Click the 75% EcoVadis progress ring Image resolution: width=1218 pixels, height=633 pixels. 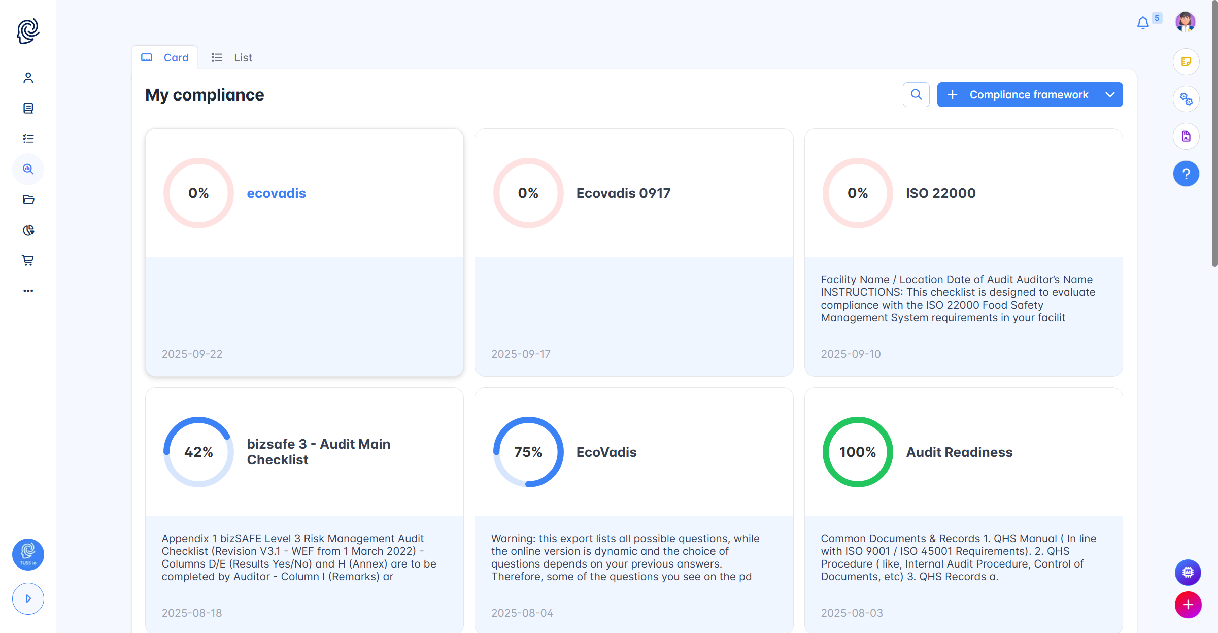tap(528, 452)
